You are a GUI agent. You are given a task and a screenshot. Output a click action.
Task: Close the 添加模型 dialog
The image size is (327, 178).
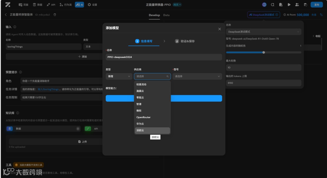(x=220, y=29)
